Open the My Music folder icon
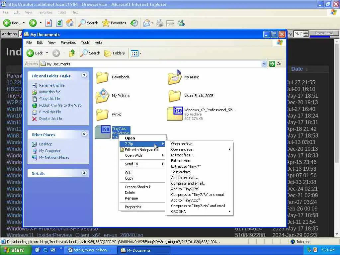The height and width of the screenshot is (255, 340). tap(175, 77)
